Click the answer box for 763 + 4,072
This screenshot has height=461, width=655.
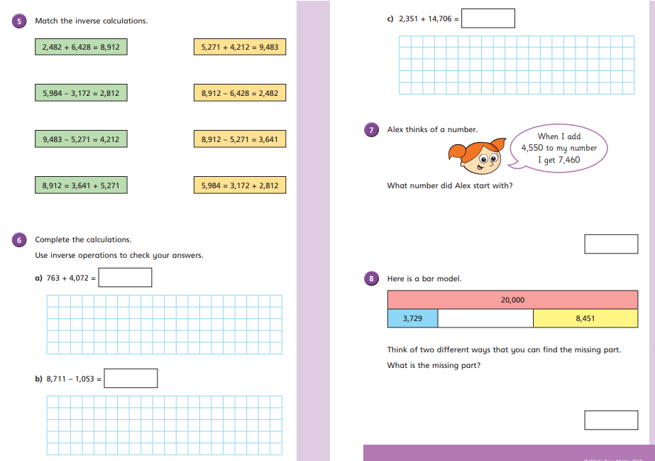pos(125,278)
